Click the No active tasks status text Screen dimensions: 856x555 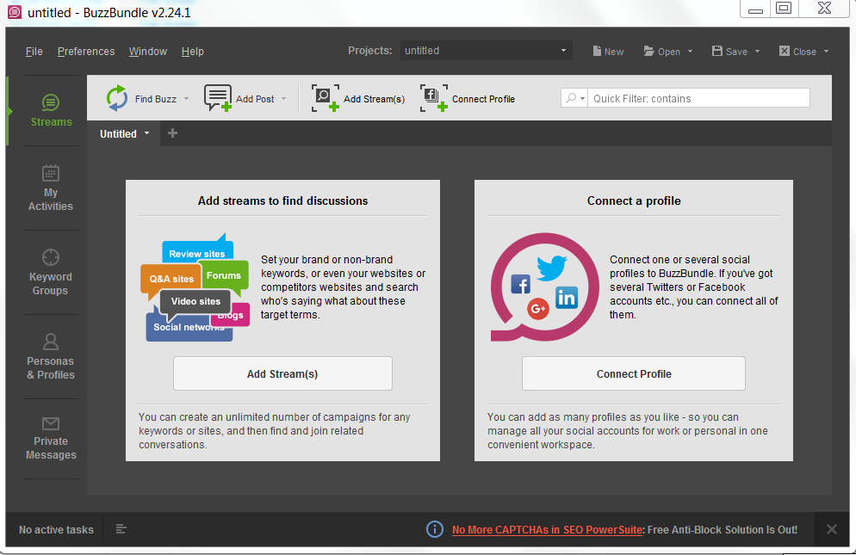(56, 529)
